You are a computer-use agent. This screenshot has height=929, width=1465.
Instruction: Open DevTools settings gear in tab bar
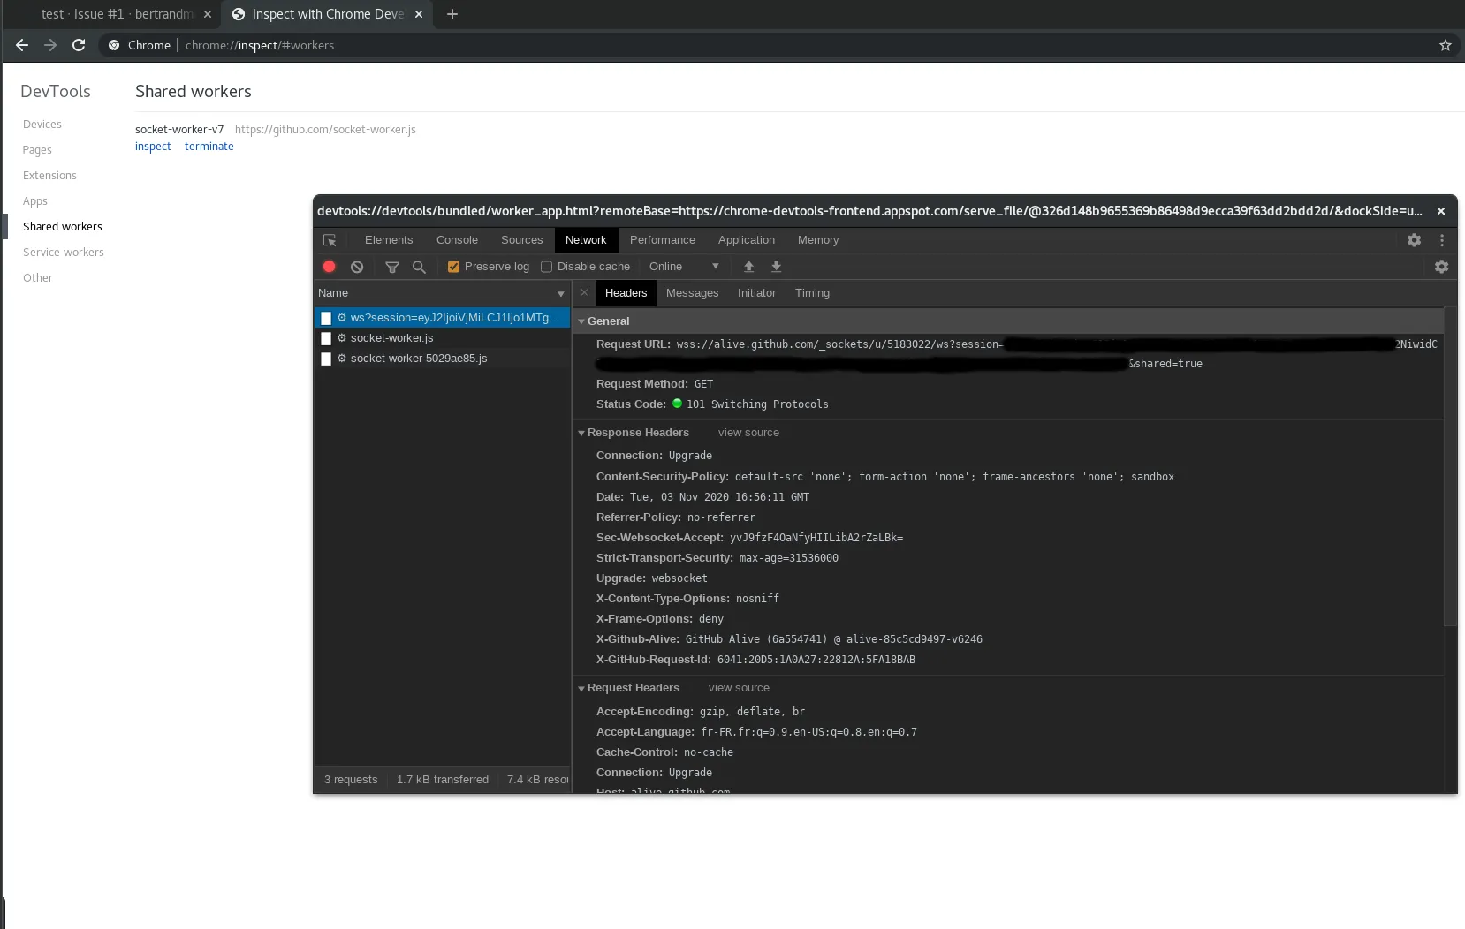pyautogui.click(x=1414, y=240)
